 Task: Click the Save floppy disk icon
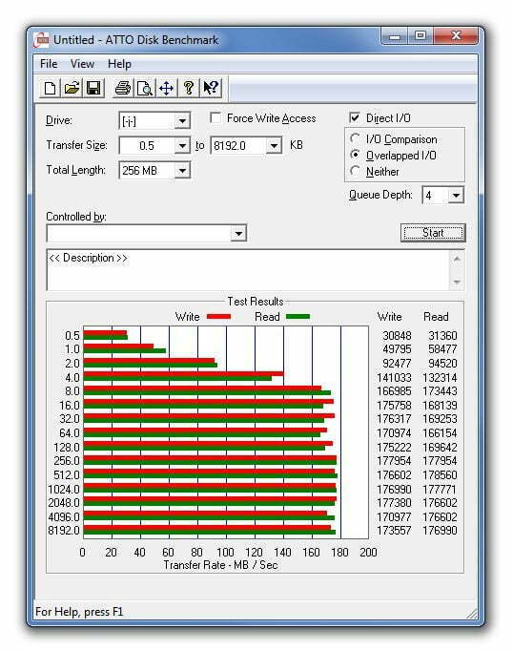(93, 88)
